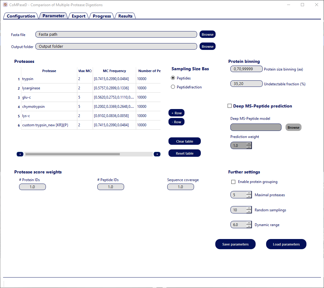Click the CoMPaseD app icon in title bar

pos(5,5)
